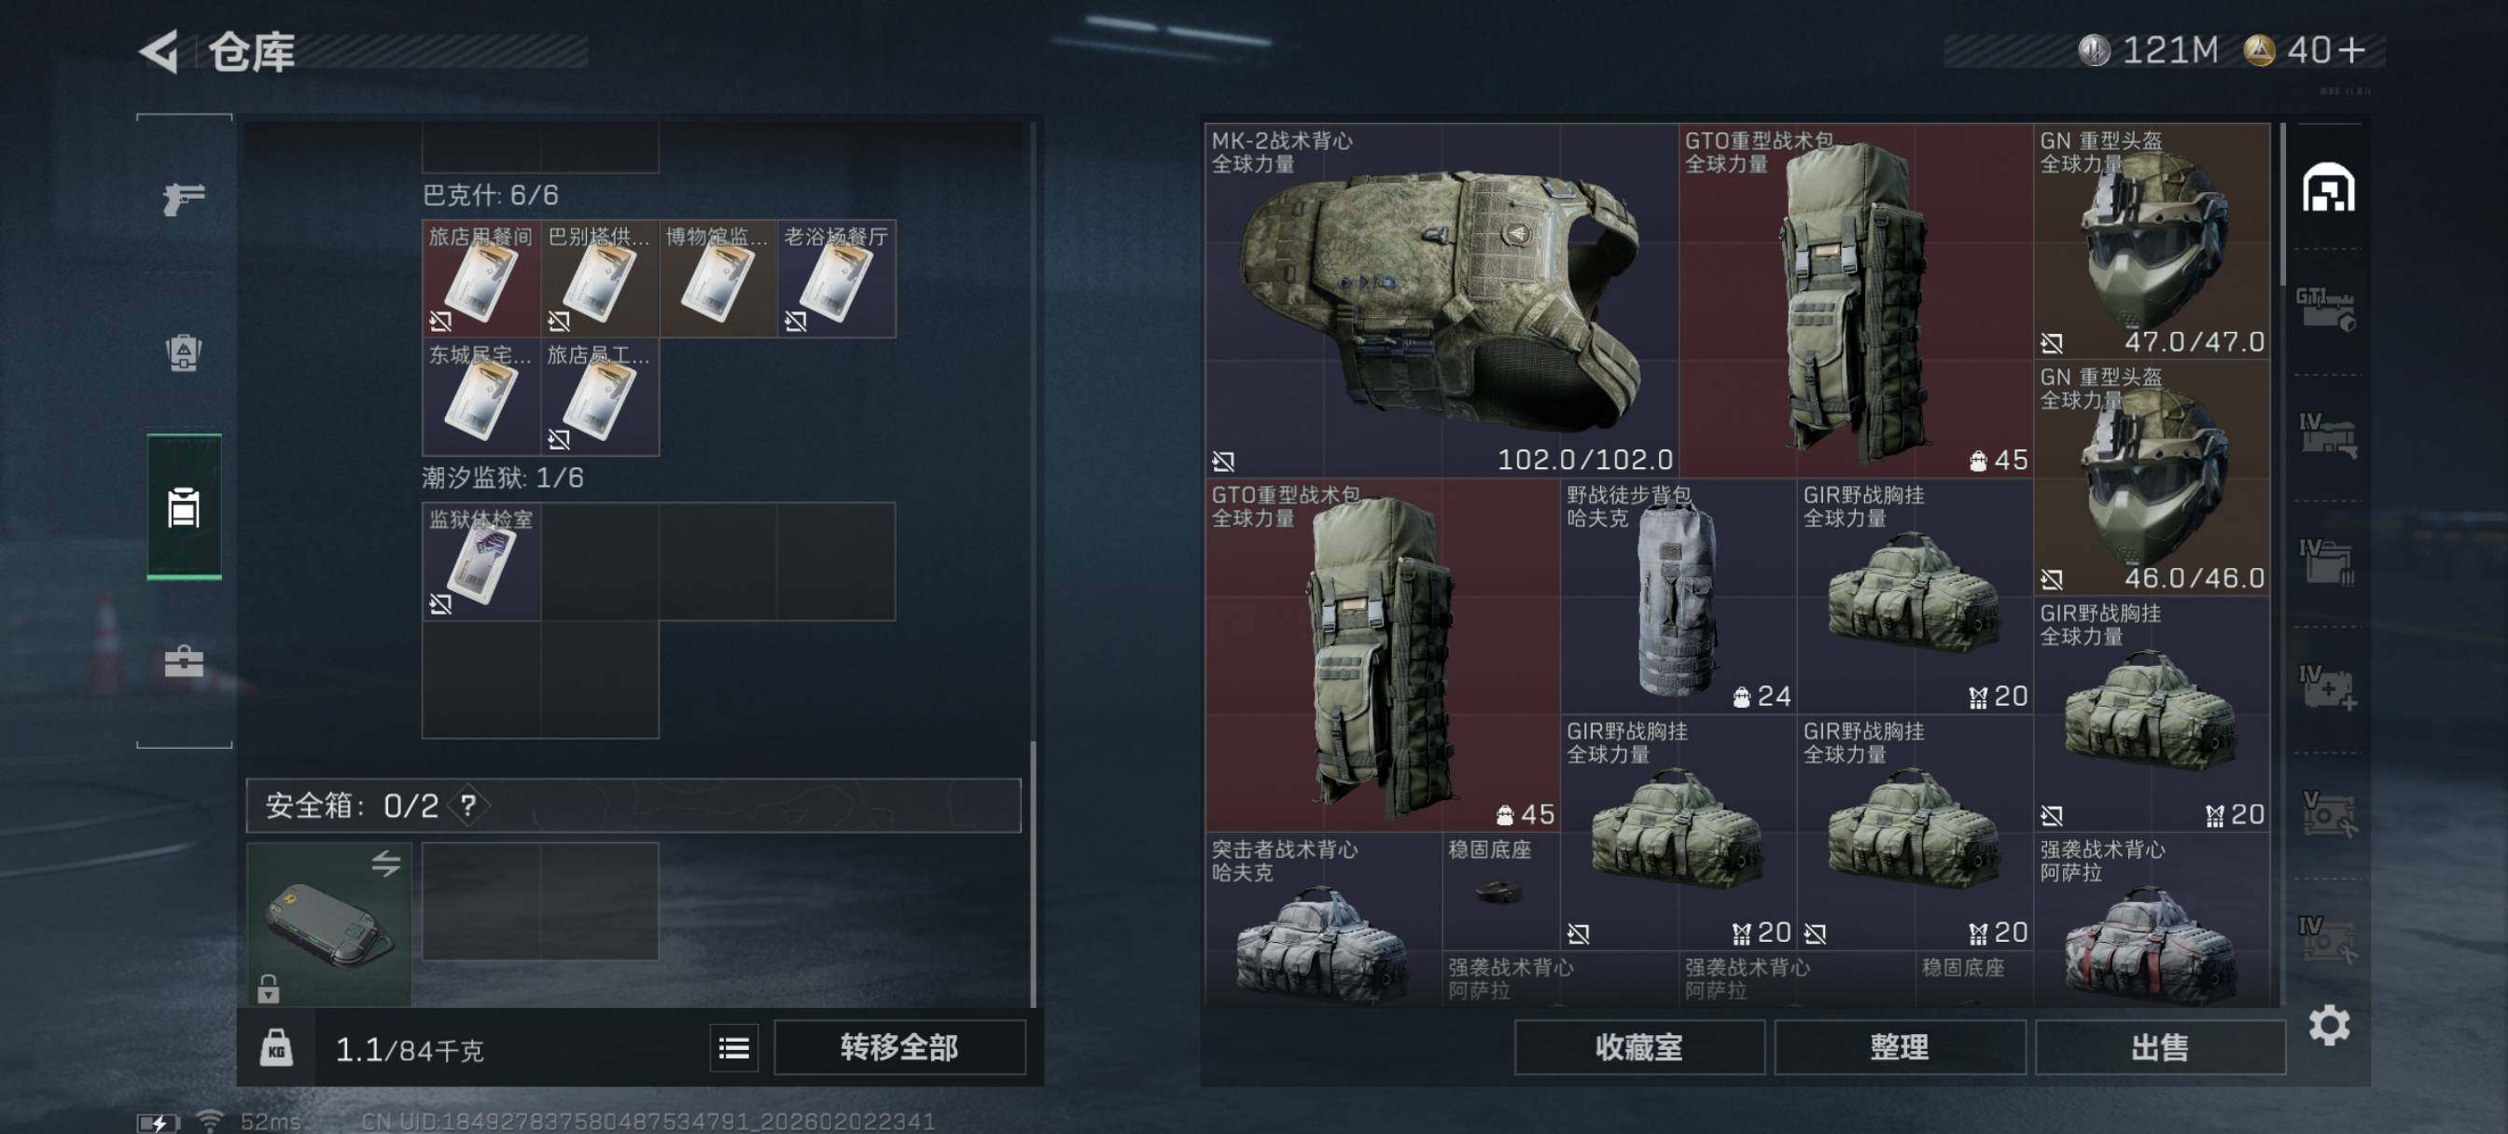The height and width of the screenshot is (1134, 2508).
Task: Select the briefcase category icon in sidebar
Action: coord(183,662)
